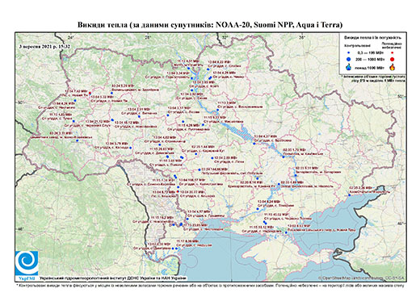The image size is (420, 297).
Task: Click the red heat marker in western Ukraine
Action: 90,93
